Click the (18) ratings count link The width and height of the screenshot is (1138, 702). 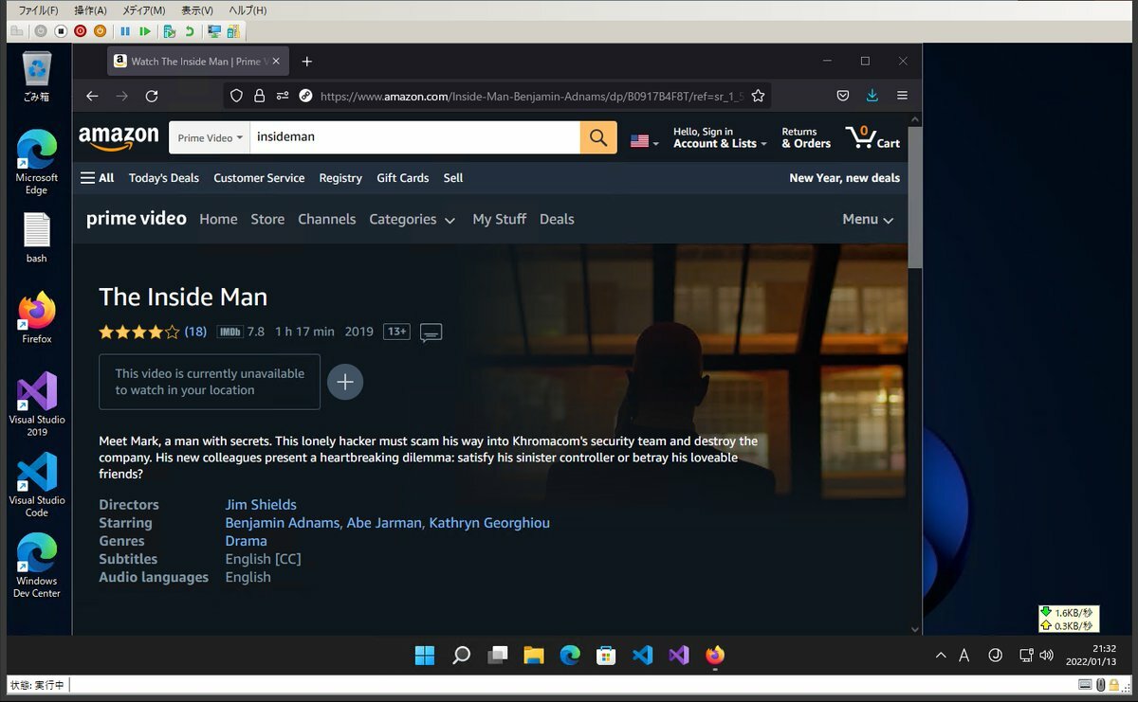click(195, 332)
